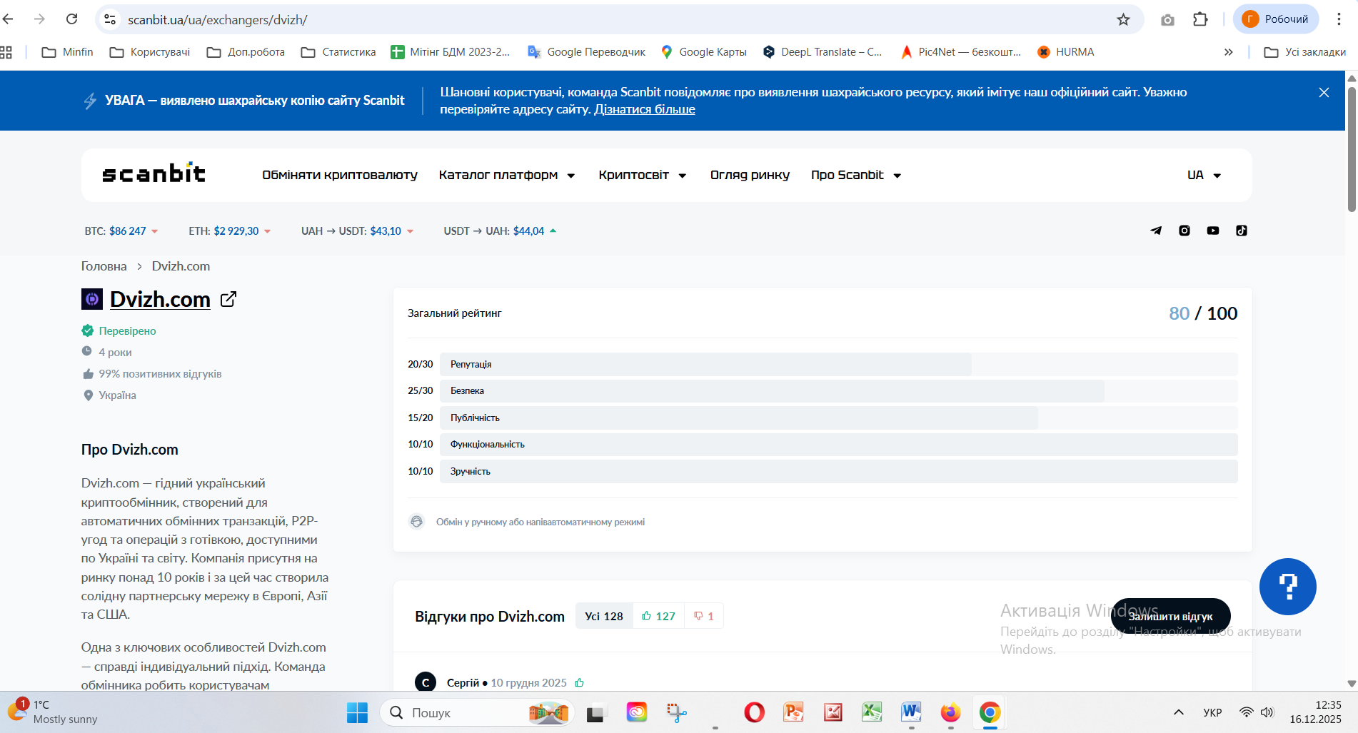Close the fraud warning banner
1358x733 pixels.
tap(1324, 93)
